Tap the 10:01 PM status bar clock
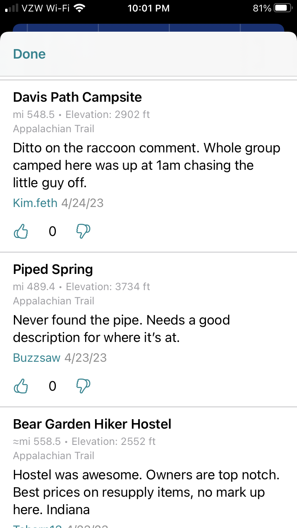 tap(148, 8)
